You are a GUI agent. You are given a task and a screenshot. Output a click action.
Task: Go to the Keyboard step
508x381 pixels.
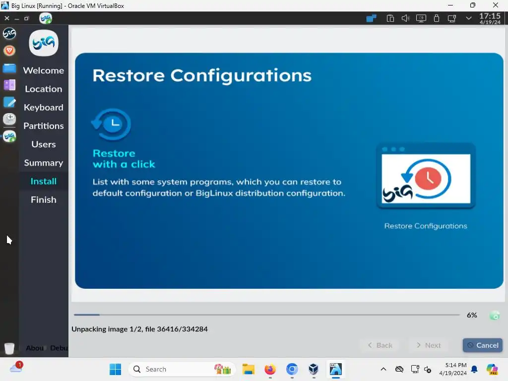(44, 107)
